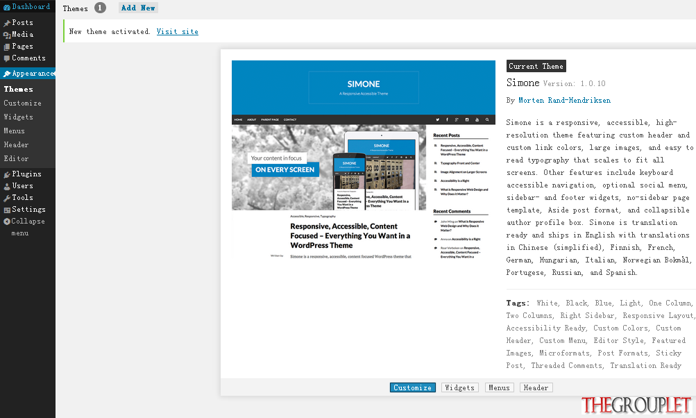Open Menus in the Appearance submenu

[x=14, y=131]
